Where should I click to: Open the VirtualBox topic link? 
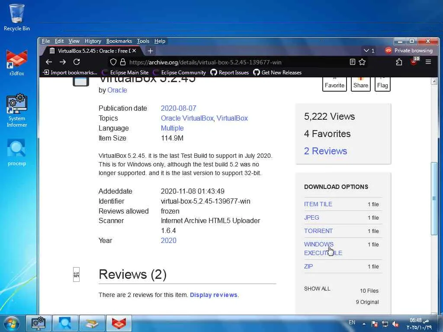[232, 118]
